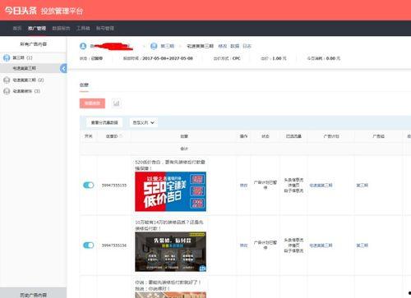411x298 pixels.
Task: Click 修改 link in row 59947555156
Action: click(243, 245)
